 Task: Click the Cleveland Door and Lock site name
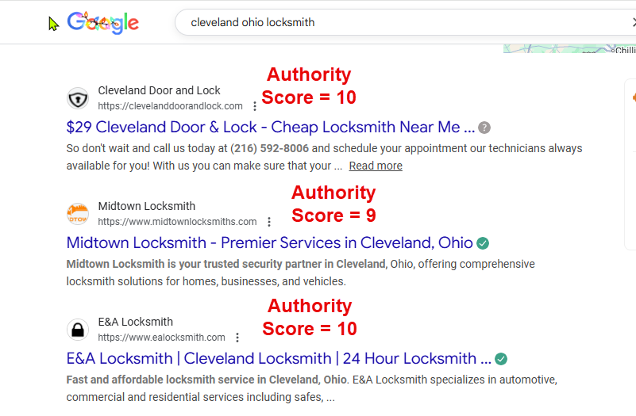pos(159,90)
